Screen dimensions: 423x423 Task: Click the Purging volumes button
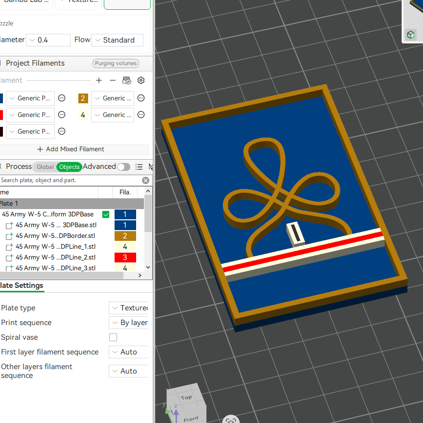pos(116,63)
